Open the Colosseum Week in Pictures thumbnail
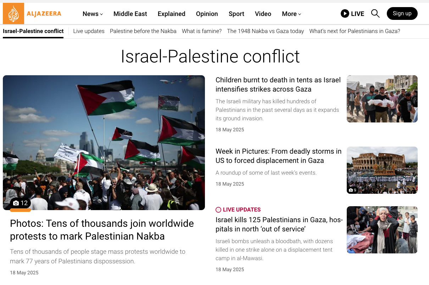The height and width of the screenshot is (285, 429). tap(382, 170)
